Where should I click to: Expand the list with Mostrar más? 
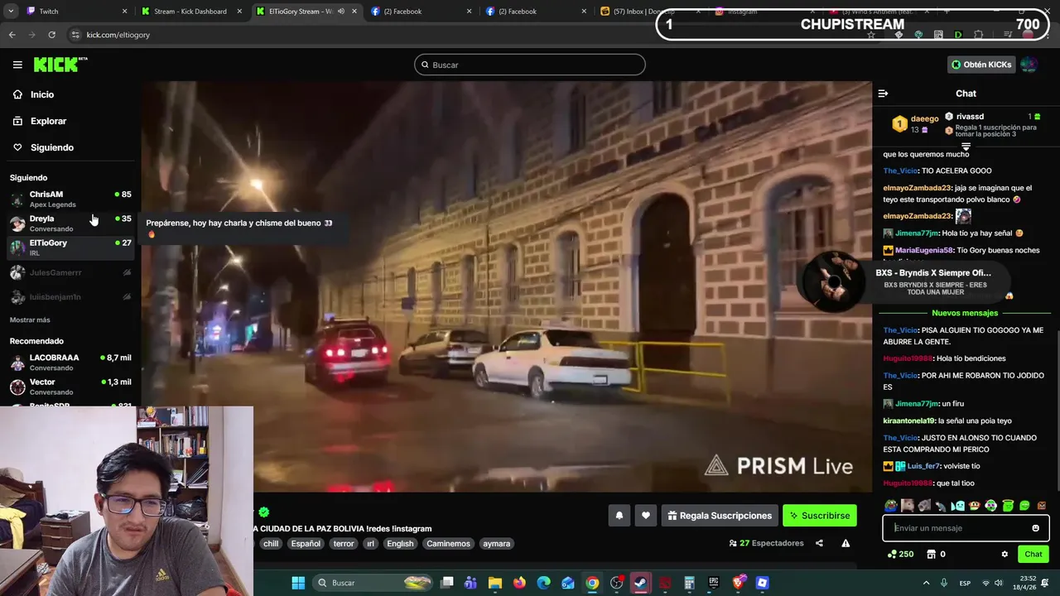point(30,320)
